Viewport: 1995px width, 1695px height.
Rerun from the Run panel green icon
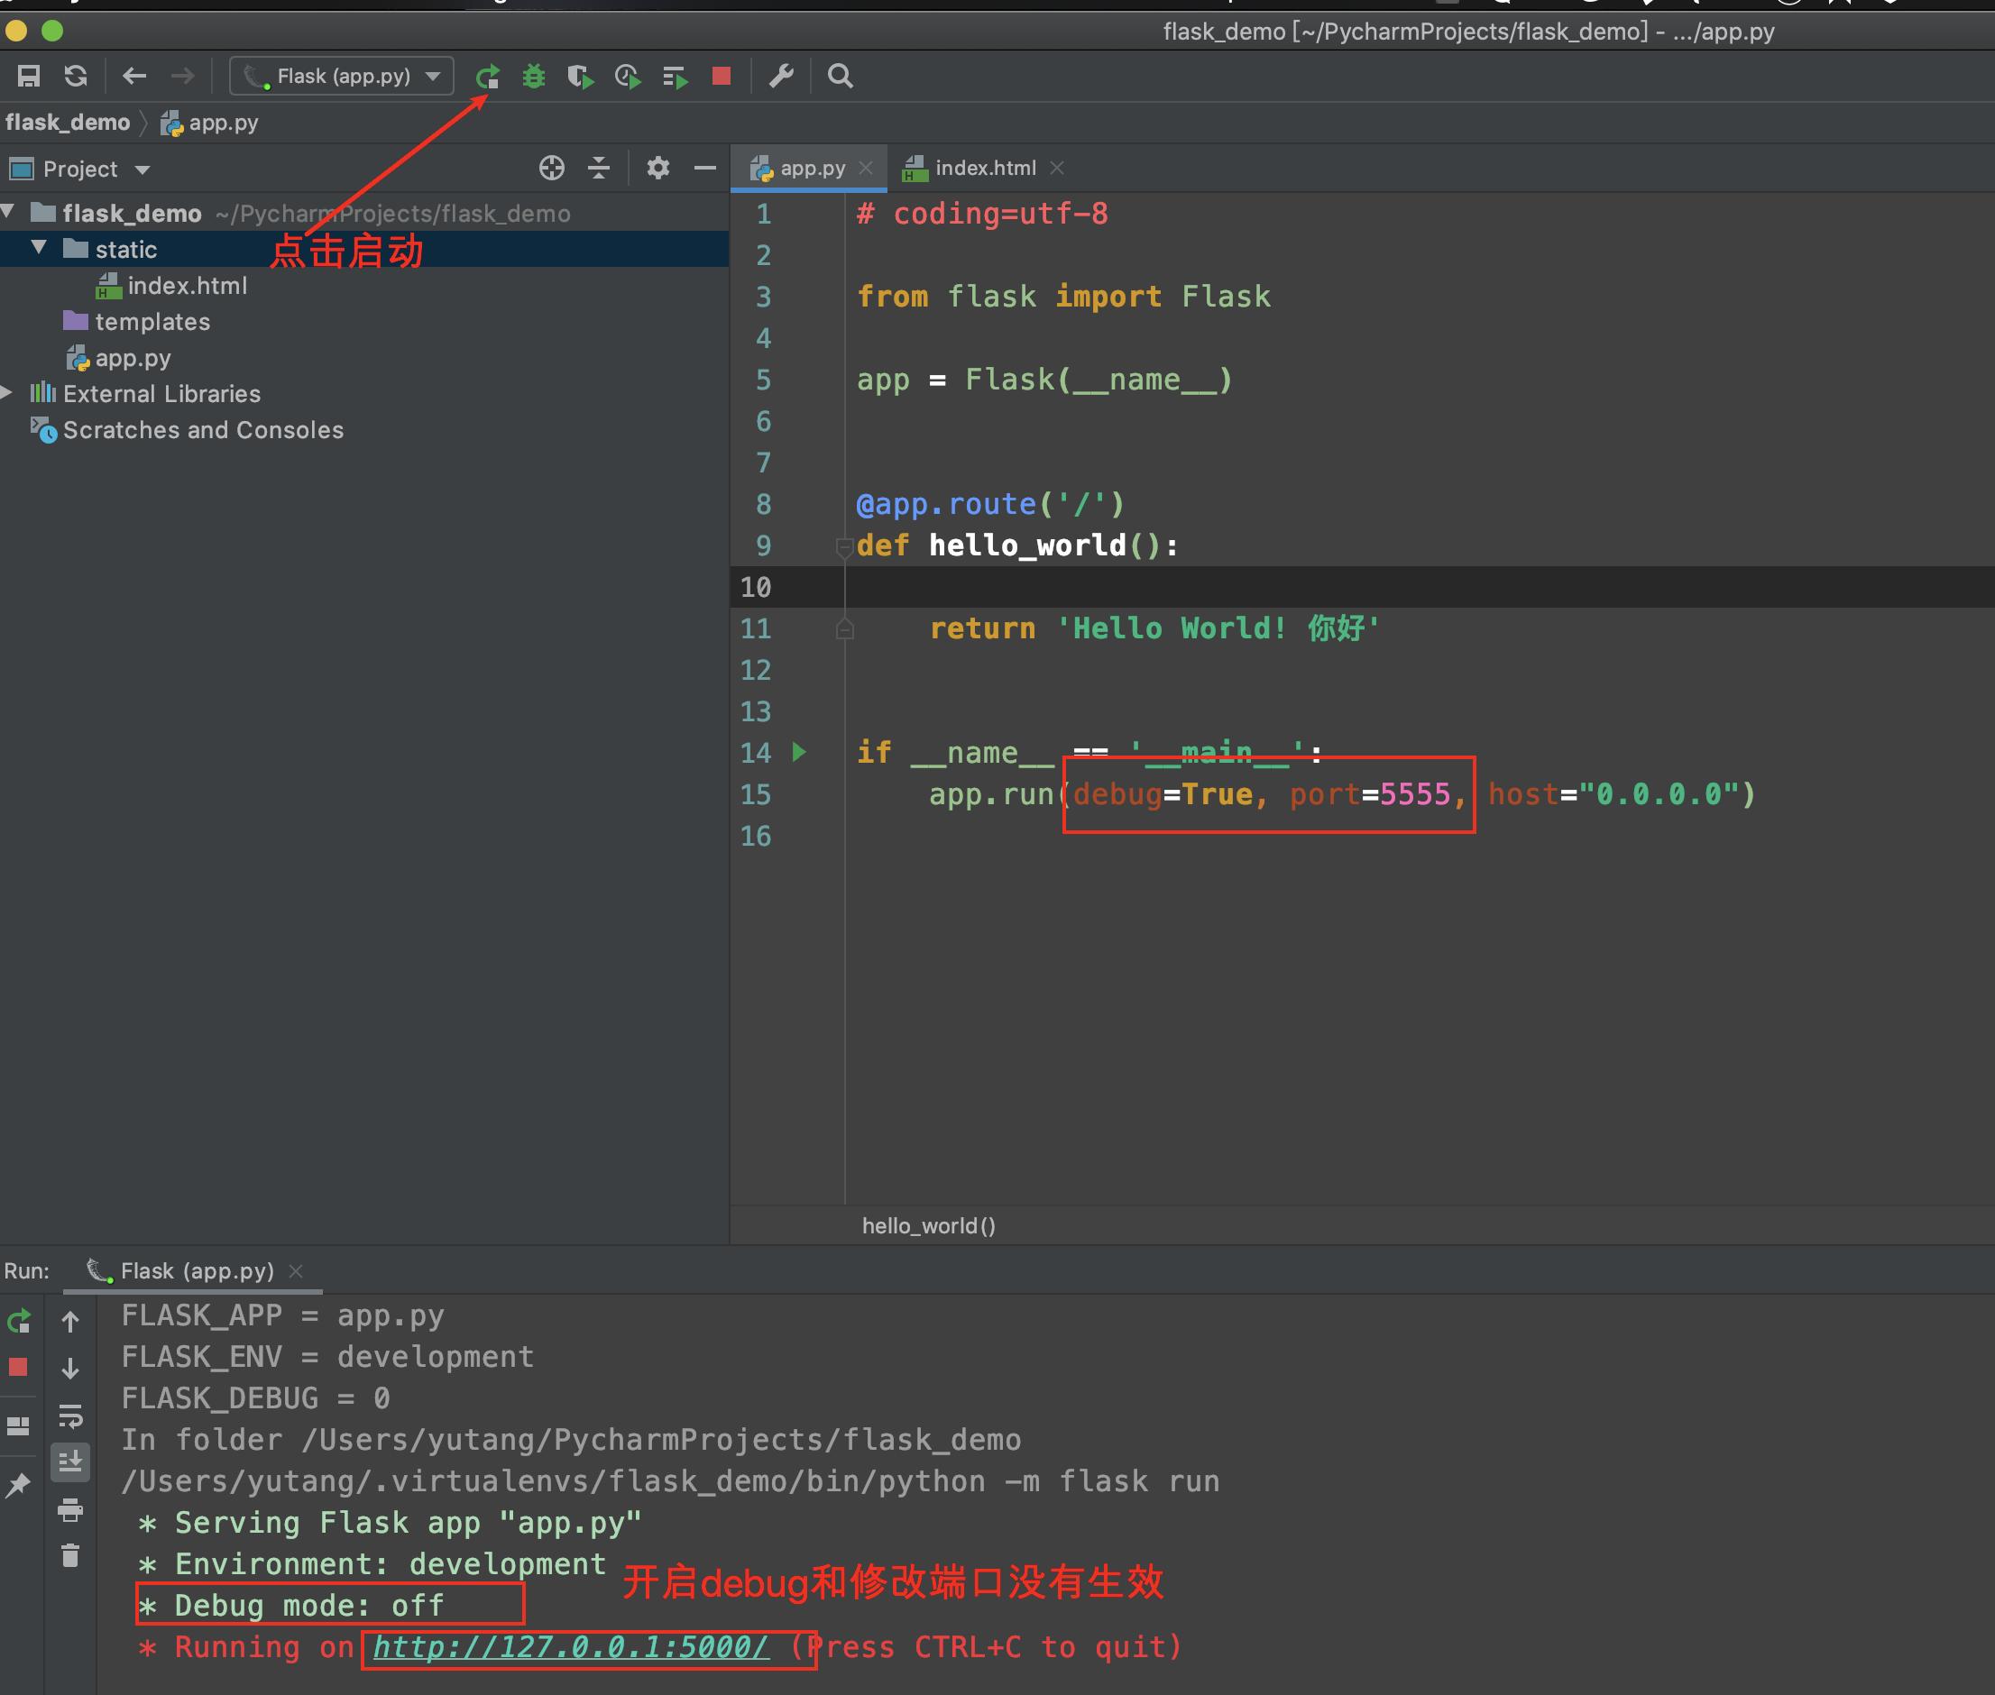tap(19, 1322)
